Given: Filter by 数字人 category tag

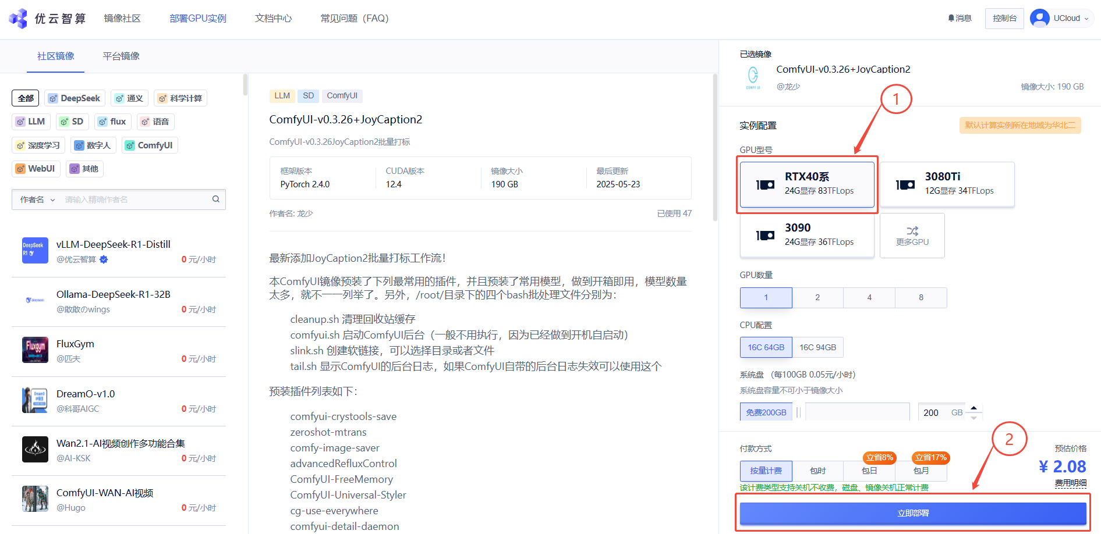Looking at the screenshot, I should [x=93, y=145].
